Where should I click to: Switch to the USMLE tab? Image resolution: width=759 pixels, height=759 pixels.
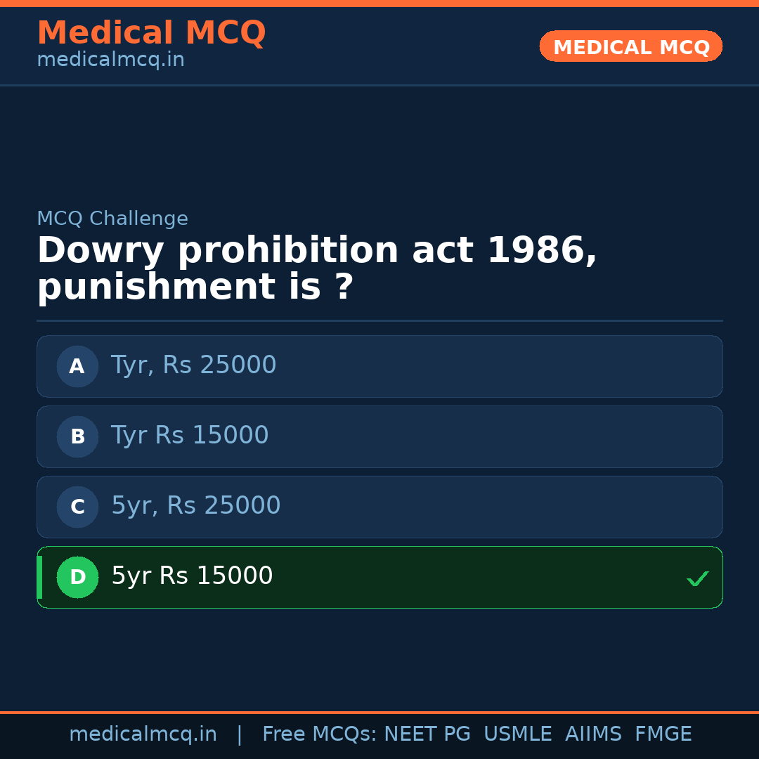tap(518, 733)
